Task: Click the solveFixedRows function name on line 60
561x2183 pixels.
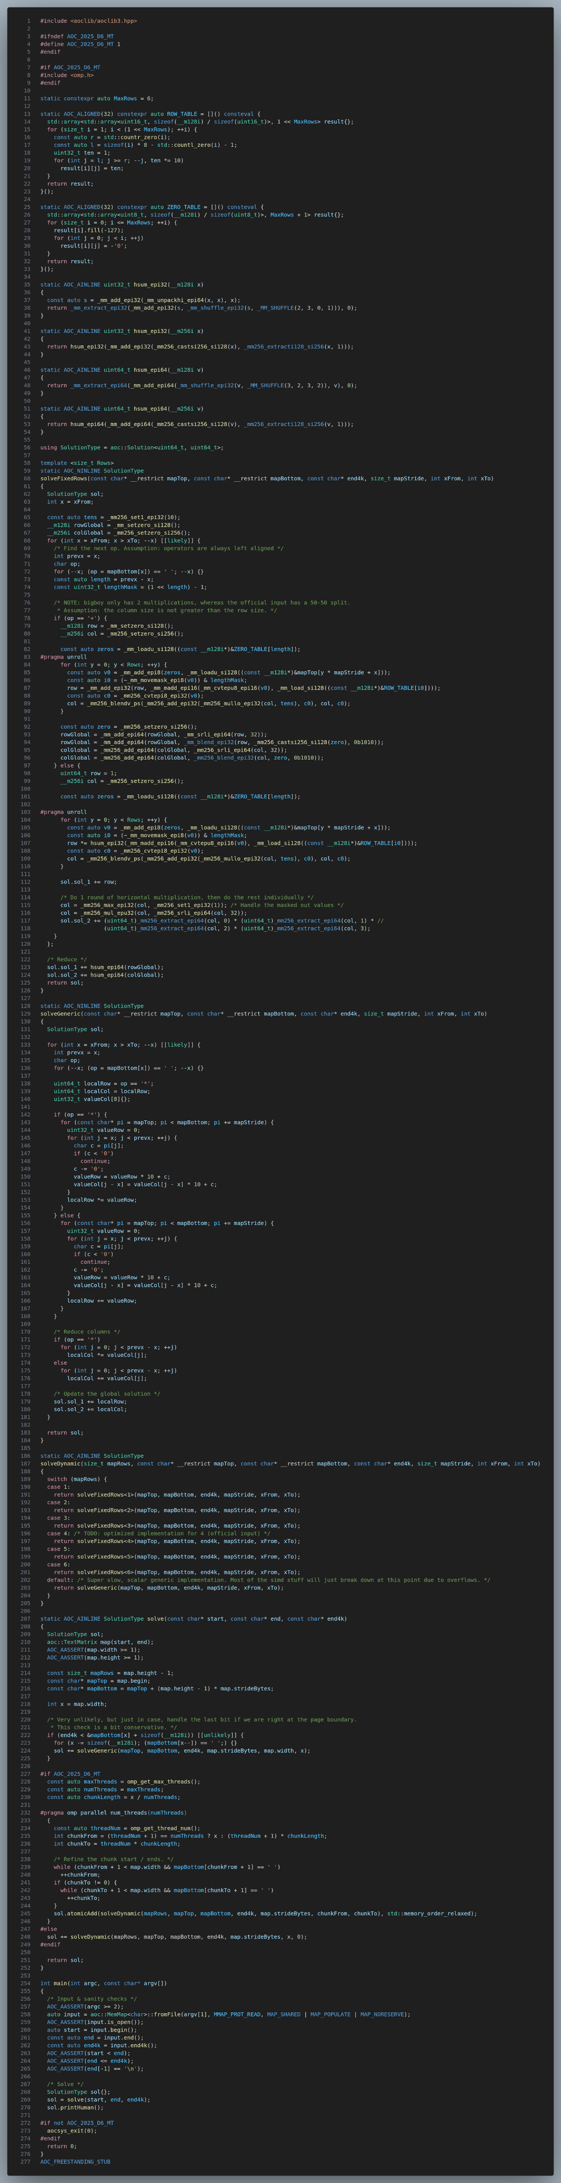Action: pyautogui.click(x=63, y=479)
